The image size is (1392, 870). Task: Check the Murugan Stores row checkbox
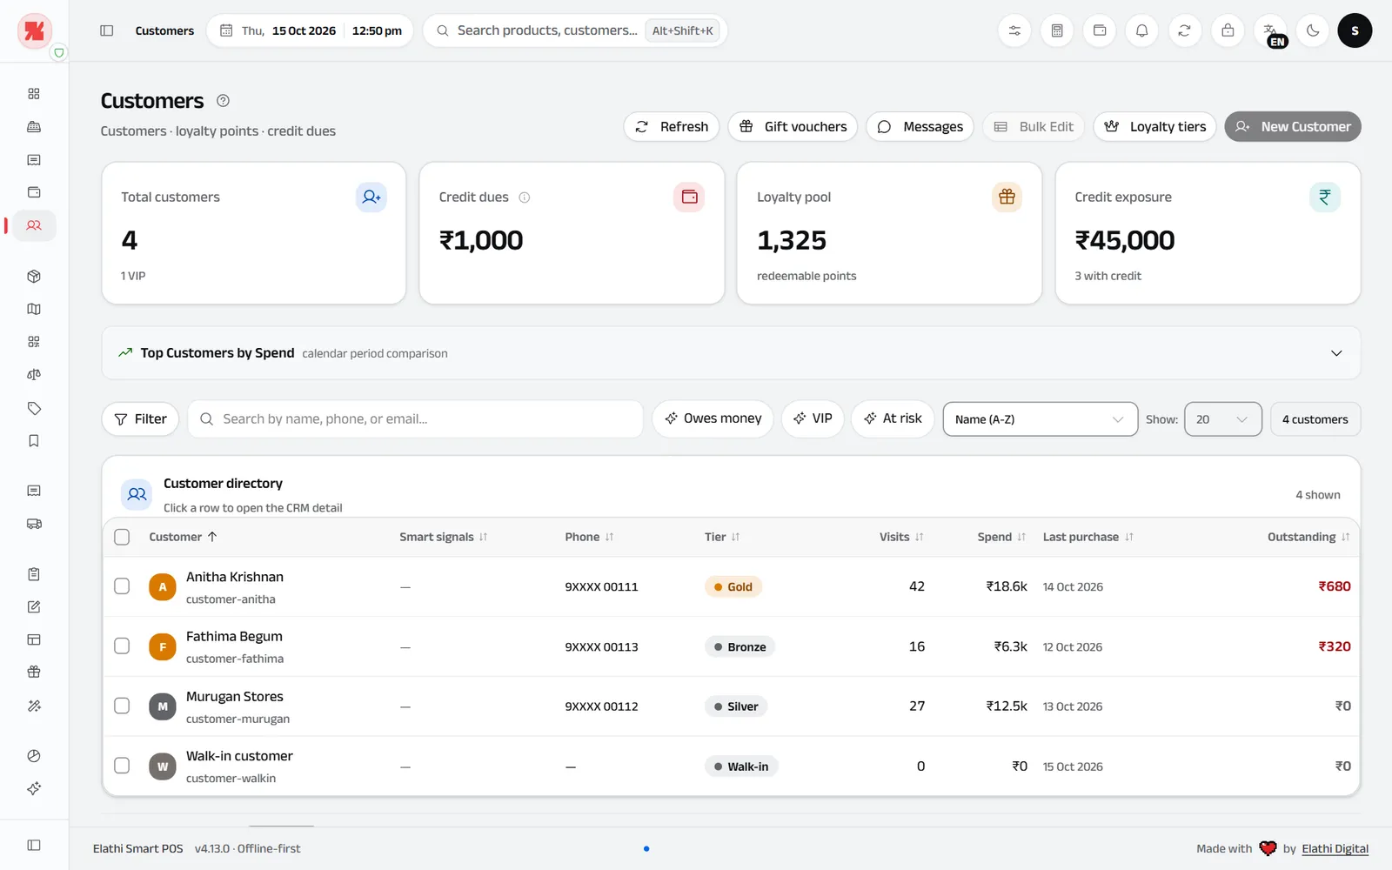click(122, 706)
